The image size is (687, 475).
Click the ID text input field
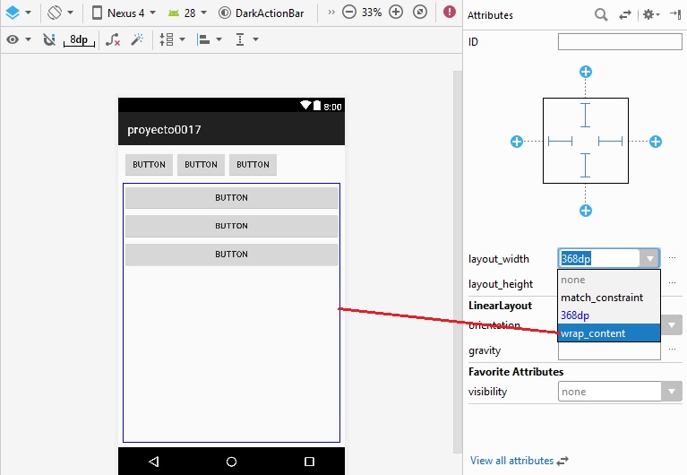coord(620,42)
